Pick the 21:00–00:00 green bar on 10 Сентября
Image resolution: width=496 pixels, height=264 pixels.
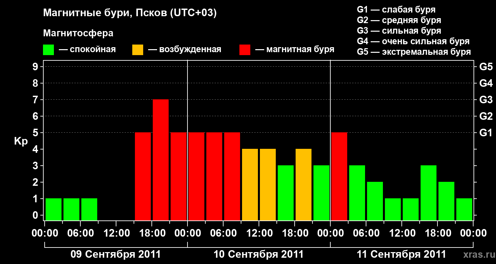pos(321,193)
